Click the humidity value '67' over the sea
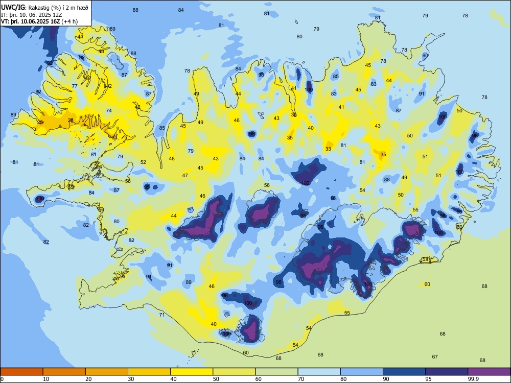Viewport: 511px width, 383px height. tap(435, 356)
